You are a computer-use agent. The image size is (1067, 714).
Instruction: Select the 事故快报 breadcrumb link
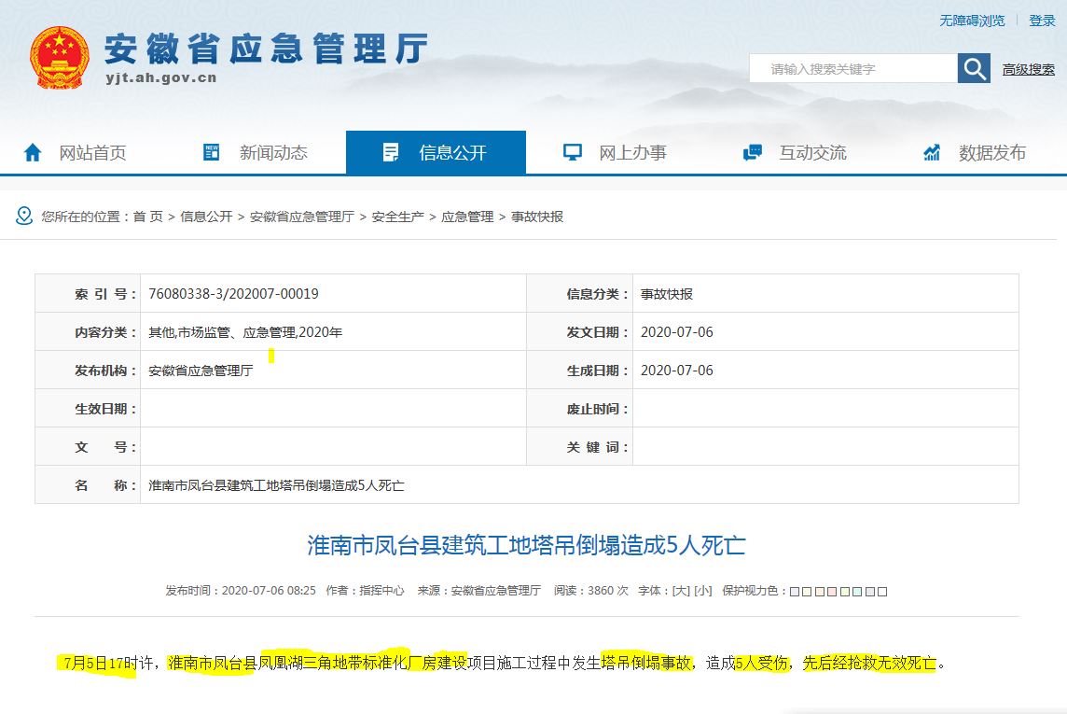click(x=537, y=217)
